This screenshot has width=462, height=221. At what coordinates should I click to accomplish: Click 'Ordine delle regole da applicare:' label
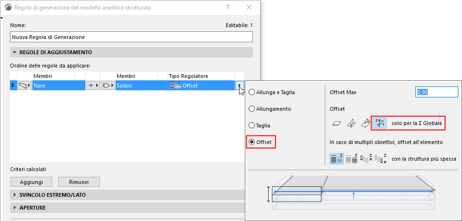coord(50,66)
